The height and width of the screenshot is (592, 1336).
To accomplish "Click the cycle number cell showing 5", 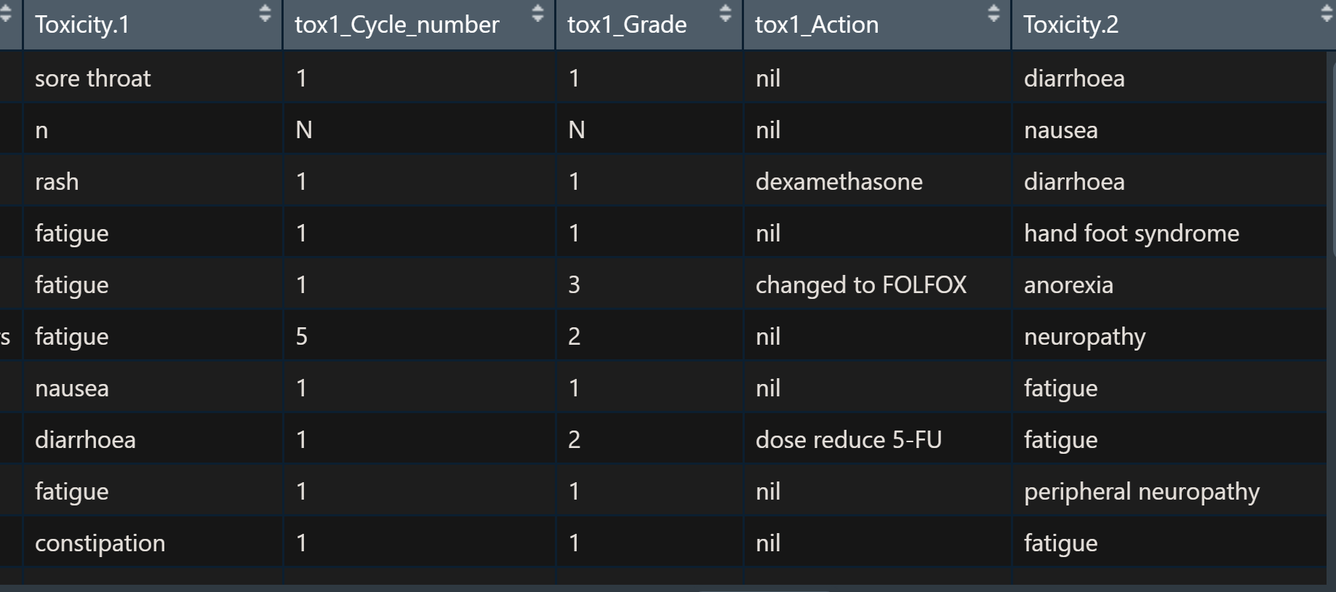I will (x=302, y=336).
